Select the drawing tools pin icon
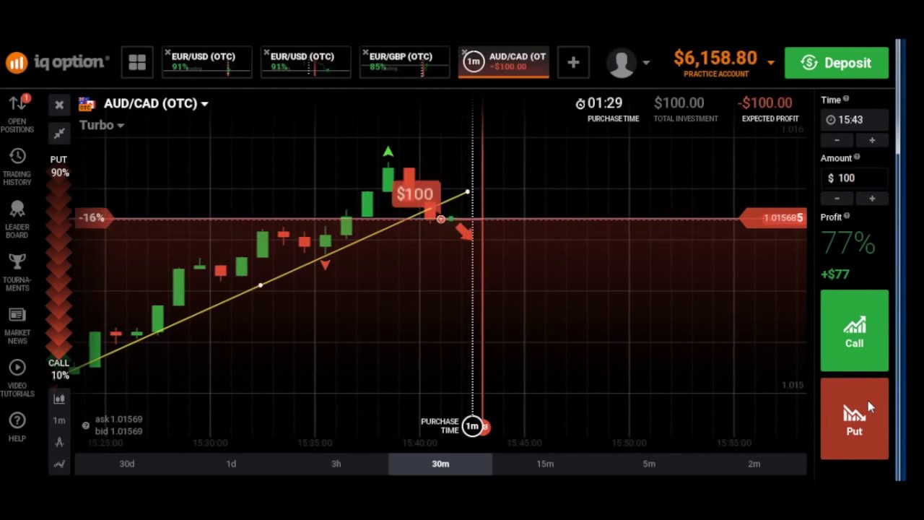 pyautogui.click(x=59, y=133)
